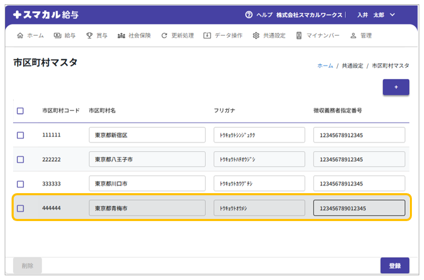The height and width of the screenshot is (280, 424).
Task: Click the help question mark icon
Action: 249,15
